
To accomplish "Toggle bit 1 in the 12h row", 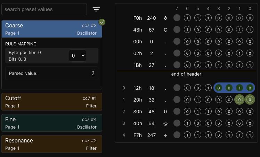I will point(239,88).
